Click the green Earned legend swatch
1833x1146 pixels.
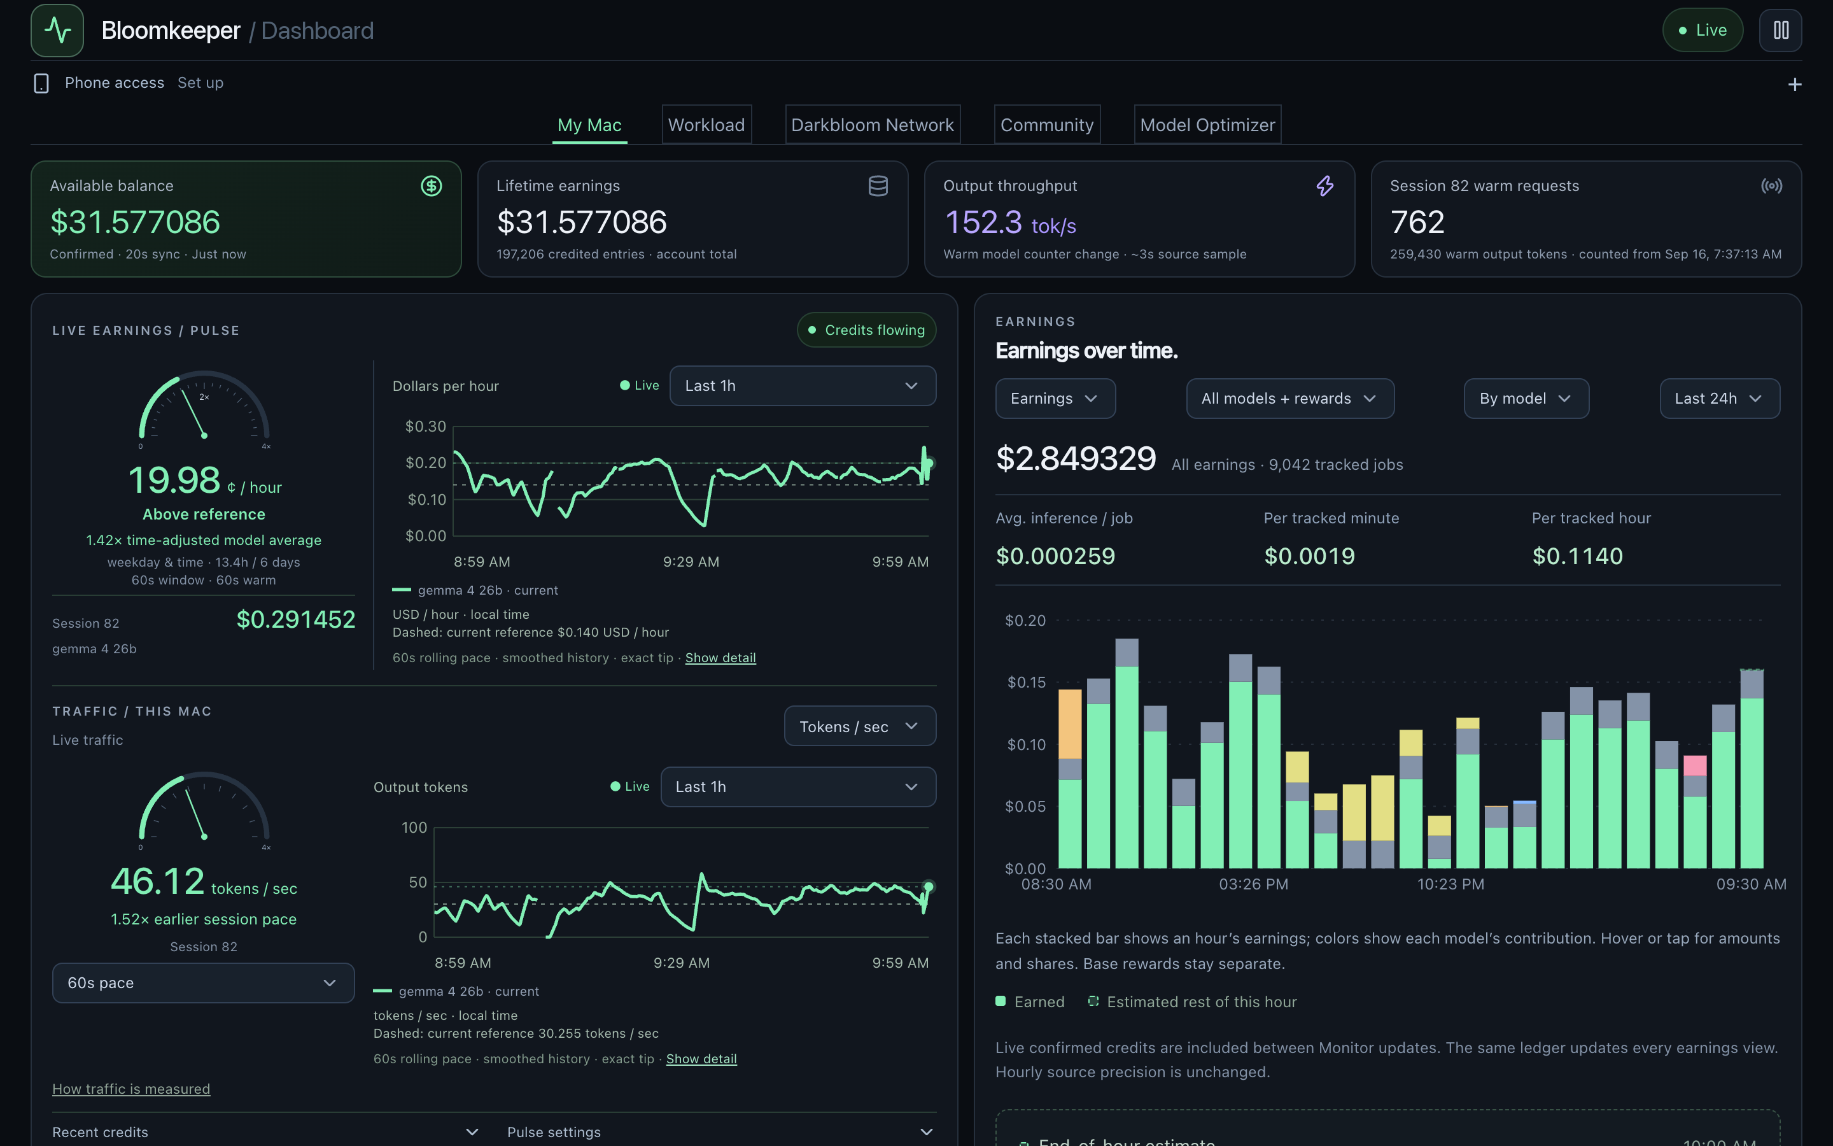[x=1001, y=1001]
